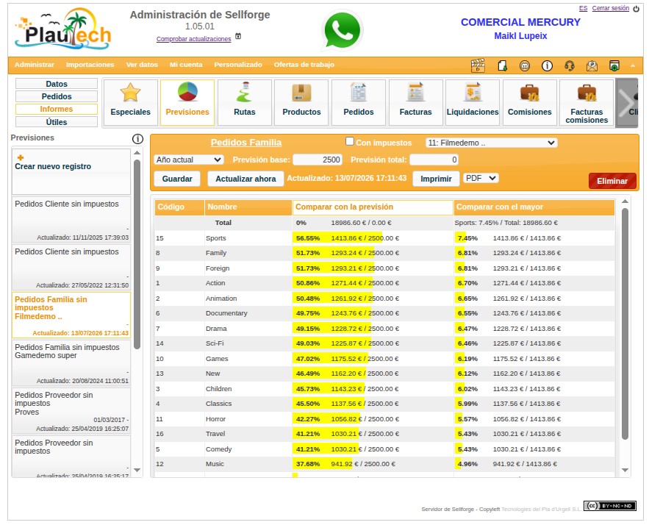
Task: Open the Previsiones pie chart report
Action: coord(187,102)
